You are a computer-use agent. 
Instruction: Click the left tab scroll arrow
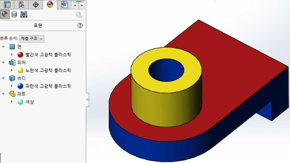tap(75, 6)
